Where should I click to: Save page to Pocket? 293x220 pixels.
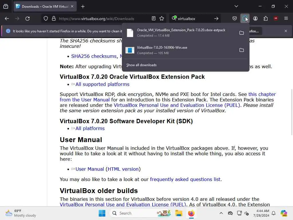235,19
